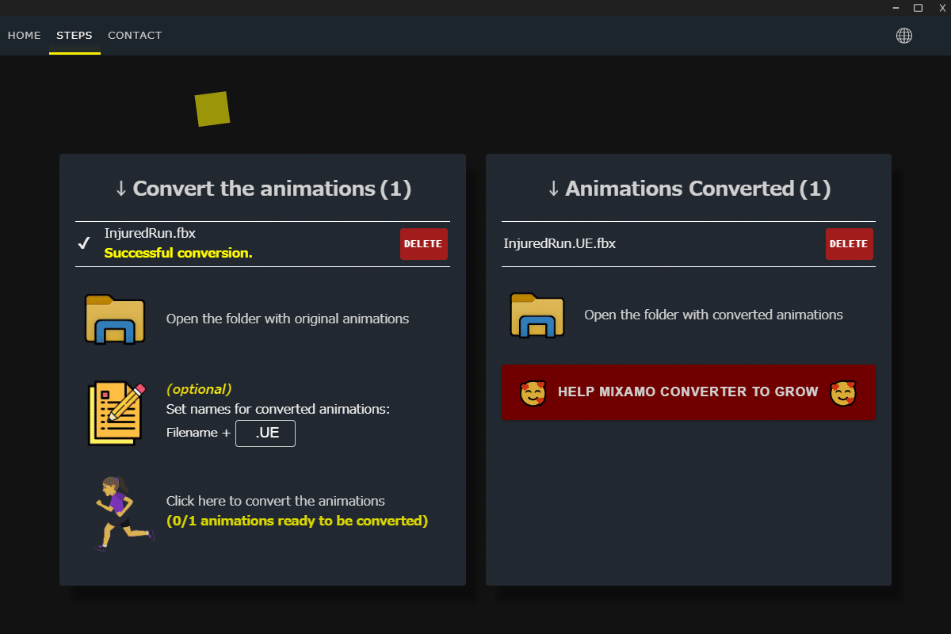Screen dimensions: 951x634
Task: Click the converted animations folder icon
Action: pos(537,315)
